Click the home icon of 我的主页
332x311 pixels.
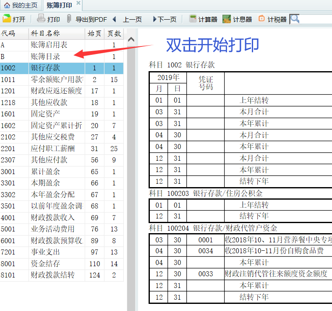click(x=7, y=5)
